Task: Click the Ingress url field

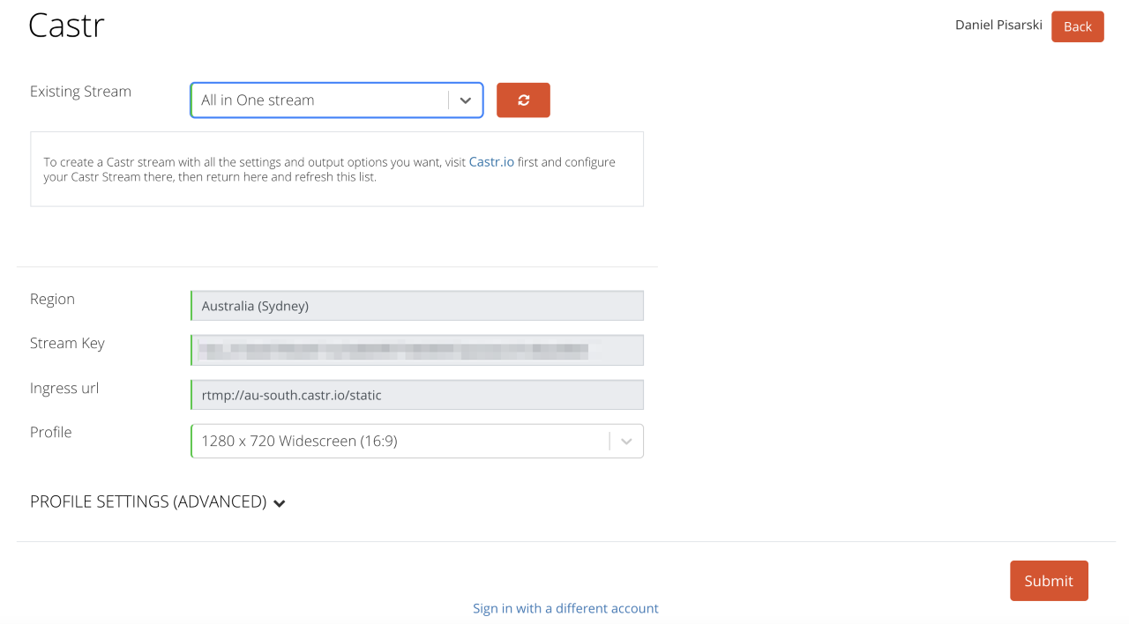Action: 417,395
